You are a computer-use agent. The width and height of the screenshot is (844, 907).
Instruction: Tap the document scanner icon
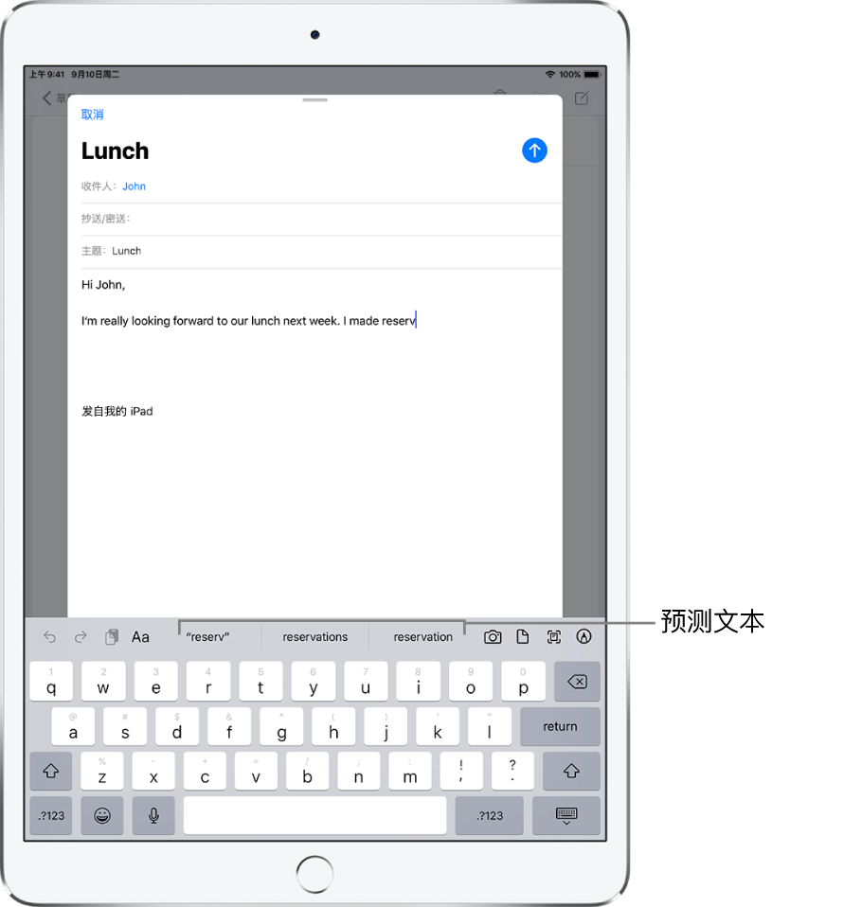[x=553, y=636]
